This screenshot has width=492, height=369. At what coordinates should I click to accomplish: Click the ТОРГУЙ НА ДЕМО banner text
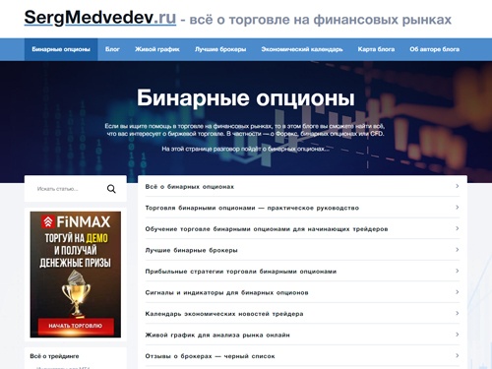coord(76,238)
